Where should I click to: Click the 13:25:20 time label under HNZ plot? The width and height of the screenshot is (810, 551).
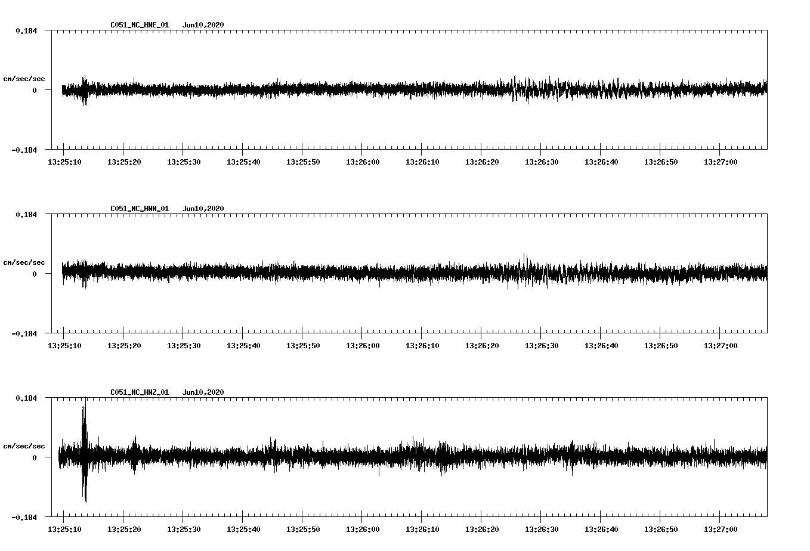pyautogui.click(x=123, y=530)
